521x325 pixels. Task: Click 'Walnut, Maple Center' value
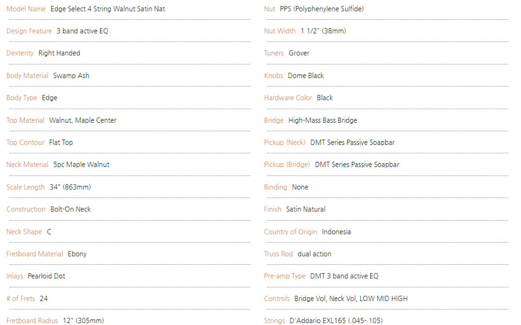click(x=83, y=120)
